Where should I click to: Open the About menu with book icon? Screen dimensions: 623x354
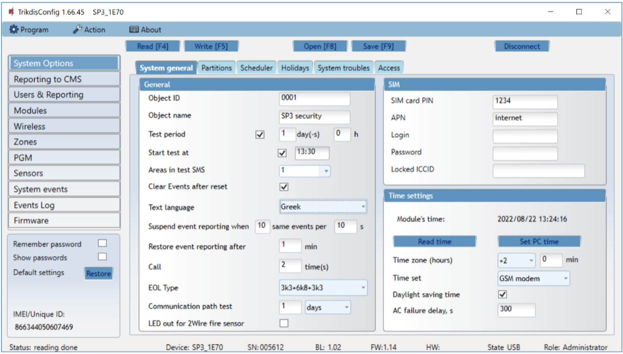[145, 30]
